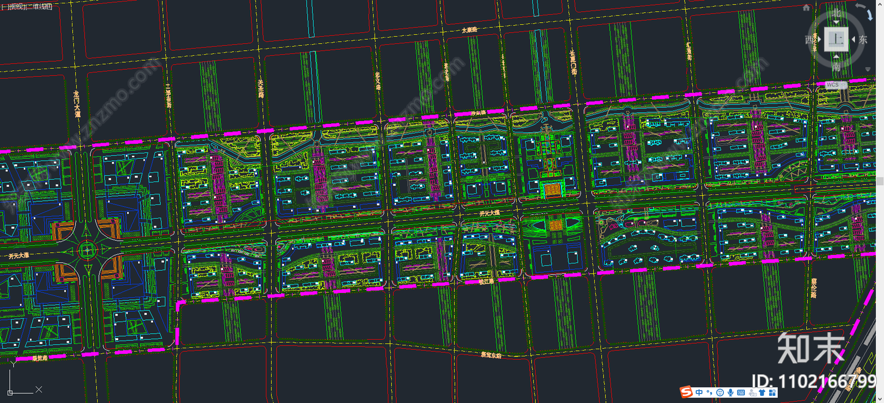Open the WCS coordinate system dropdown
The image size is (884, 403).
835,85
